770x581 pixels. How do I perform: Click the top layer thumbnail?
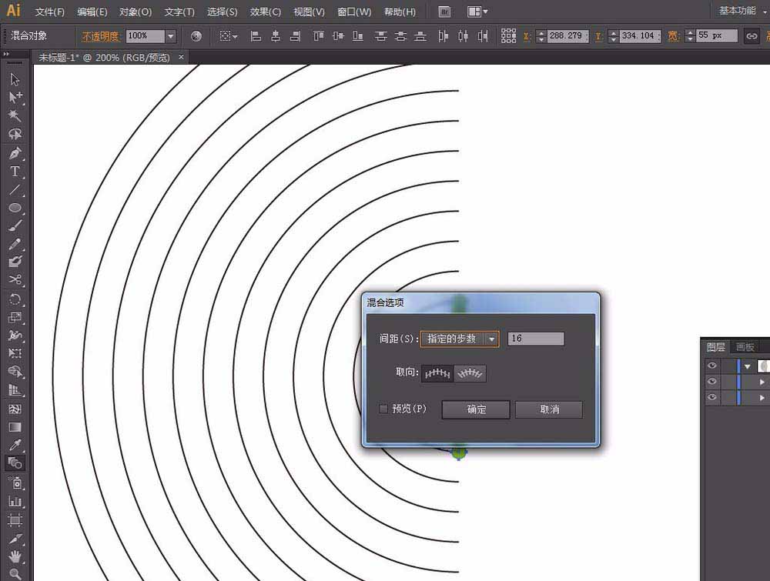[x=763, y=366]
